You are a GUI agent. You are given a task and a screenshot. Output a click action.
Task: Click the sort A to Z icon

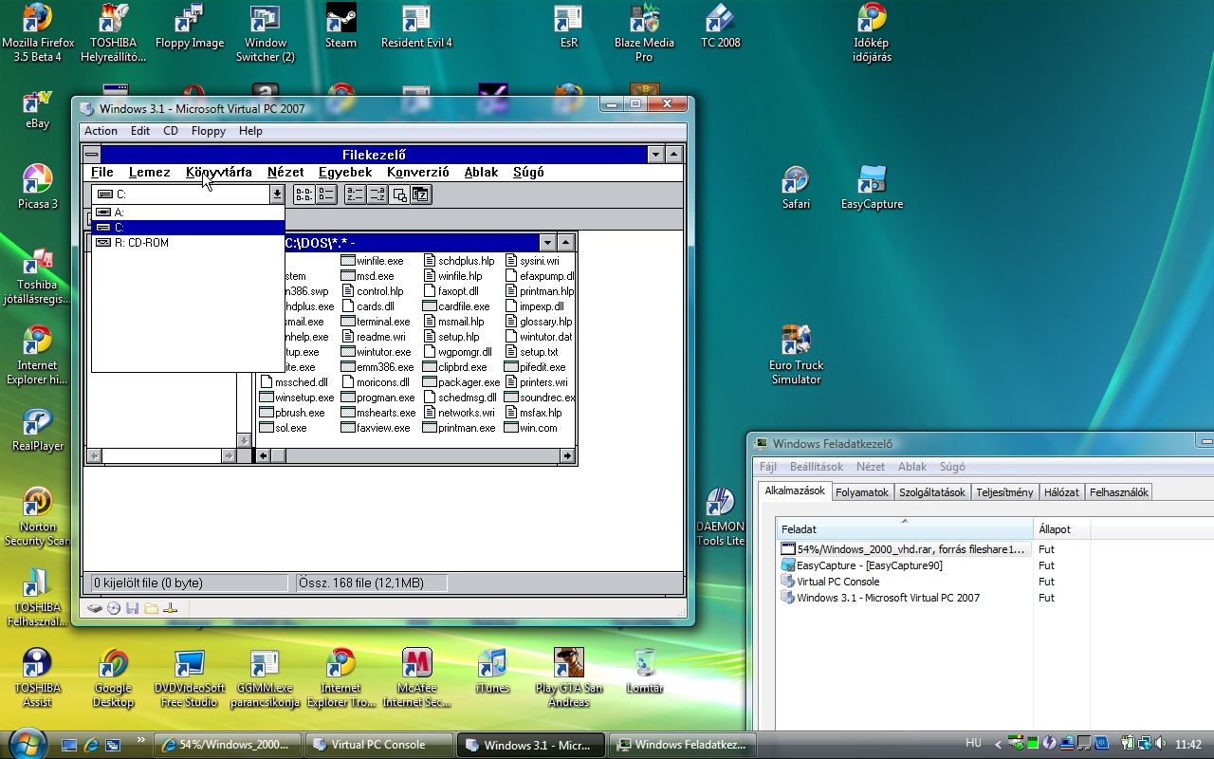point(354,194)
